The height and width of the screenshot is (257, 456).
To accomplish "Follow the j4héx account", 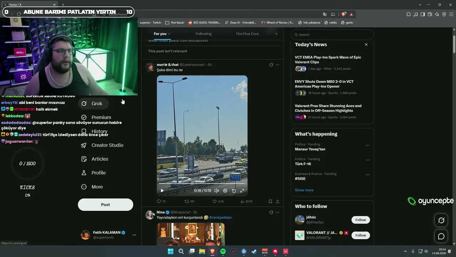I will [361, 220].
